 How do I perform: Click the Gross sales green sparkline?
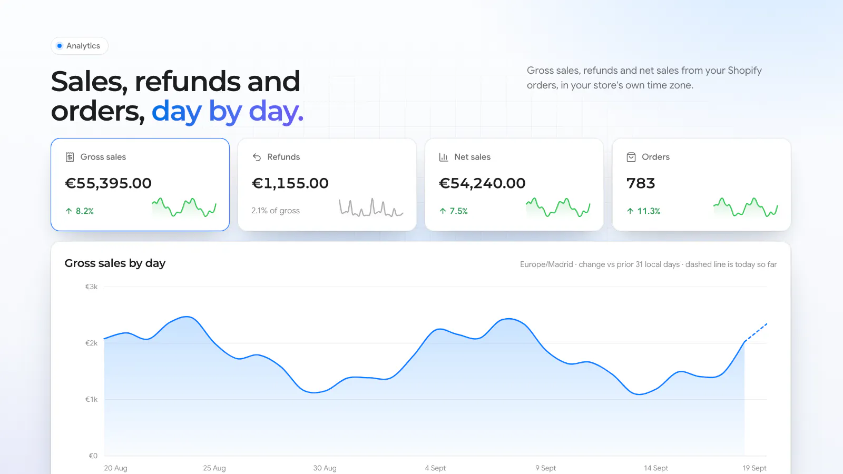(x=184, y=208)
